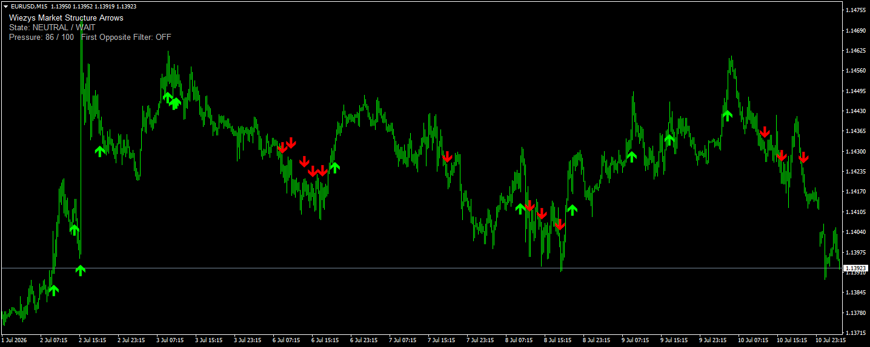Click the 10 Jul 15:15 time label
This screenshot has height=347, width=870.
click(x=792, y=340)
